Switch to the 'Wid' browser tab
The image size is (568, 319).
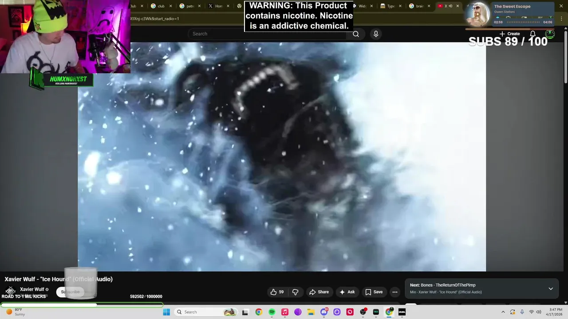pyautogui.click(x=362, y=6)
